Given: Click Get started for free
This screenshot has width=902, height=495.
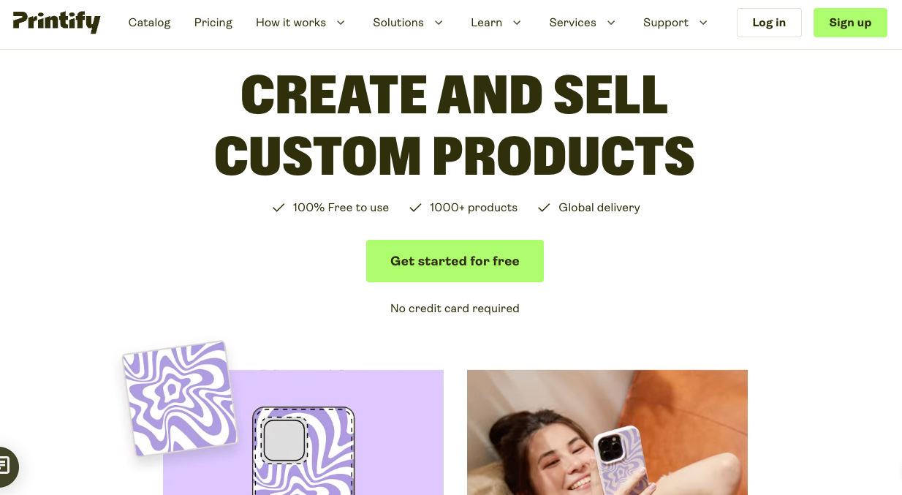Looking at the screenshot, I should (455, 261).
